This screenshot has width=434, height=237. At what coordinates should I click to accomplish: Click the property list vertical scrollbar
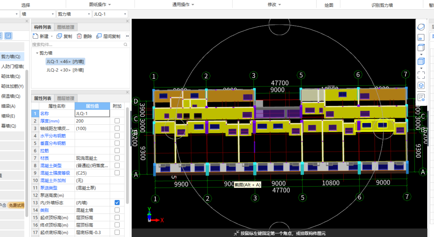pyautogui.click(x=127, y=155)
